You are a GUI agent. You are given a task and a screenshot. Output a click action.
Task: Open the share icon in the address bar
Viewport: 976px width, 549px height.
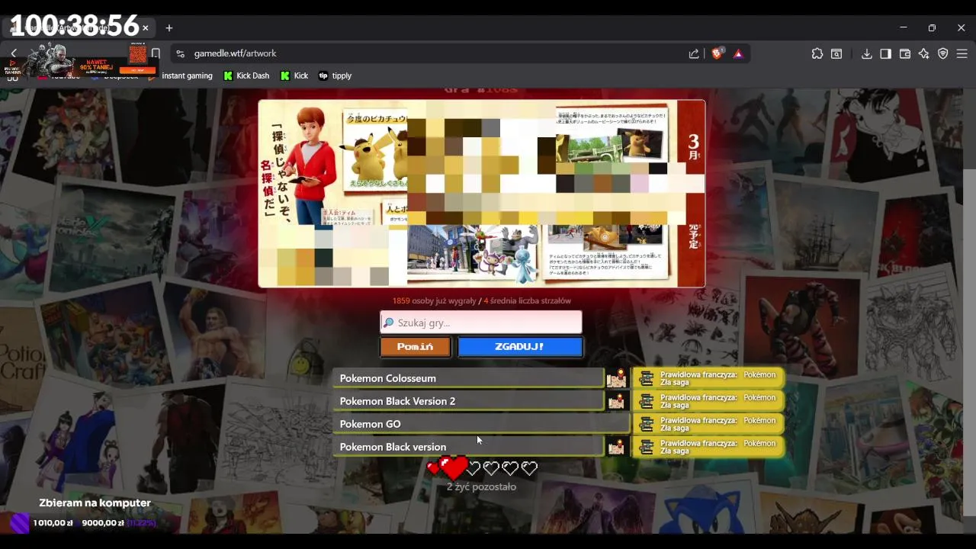coord(694,53)
